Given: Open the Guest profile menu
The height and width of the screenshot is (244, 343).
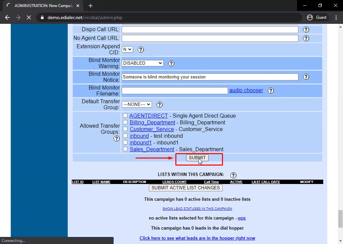Looking at the screenshot, I should 317,17.
